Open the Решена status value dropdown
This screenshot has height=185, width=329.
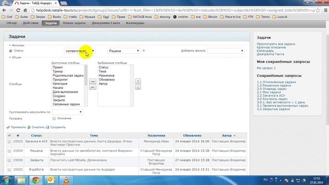pyautogui.click(x=124, y=51)
